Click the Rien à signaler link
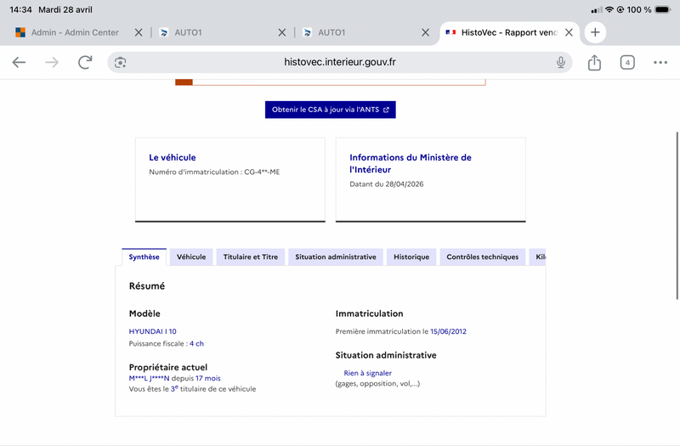Image resolution: width=680 pixels, height=446 pixels. tap(367, 373)
